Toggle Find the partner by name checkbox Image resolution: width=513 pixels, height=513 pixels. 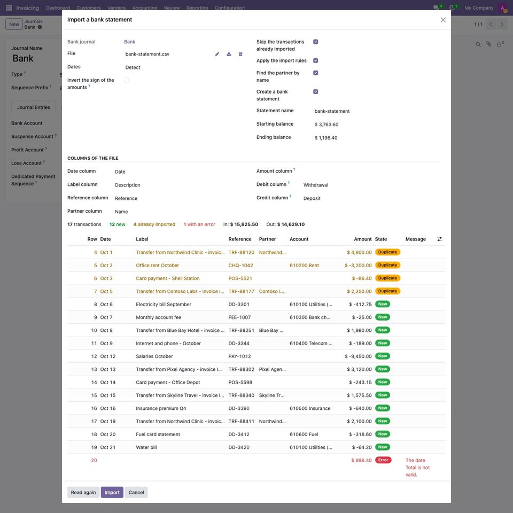pos(315,73)
